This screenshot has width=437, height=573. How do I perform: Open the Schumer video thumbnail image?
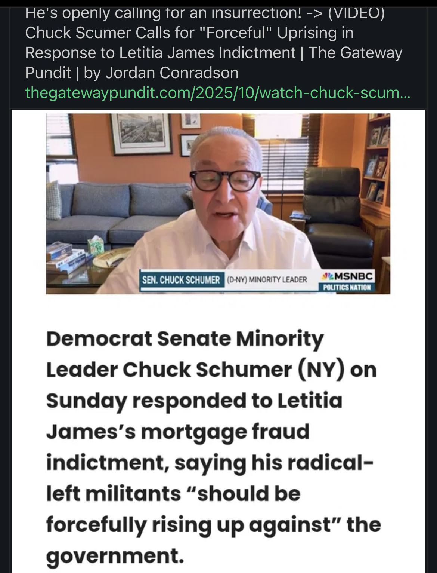click(x=218, y=203)
